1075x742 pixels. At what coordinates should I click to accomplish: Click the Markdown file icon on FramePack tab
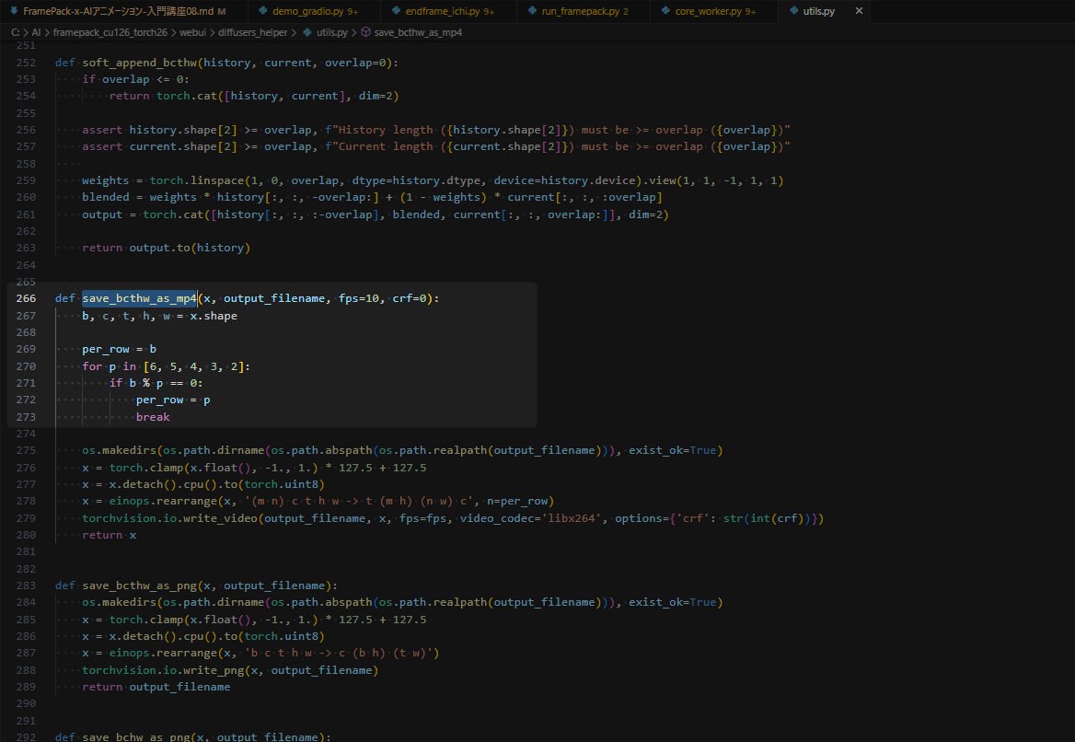click(x=13, y=11)
